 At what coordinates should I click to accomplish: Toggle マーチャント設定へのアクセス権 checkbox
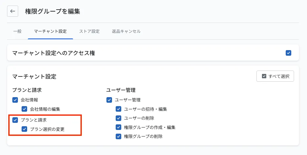[x=288, y=53]
